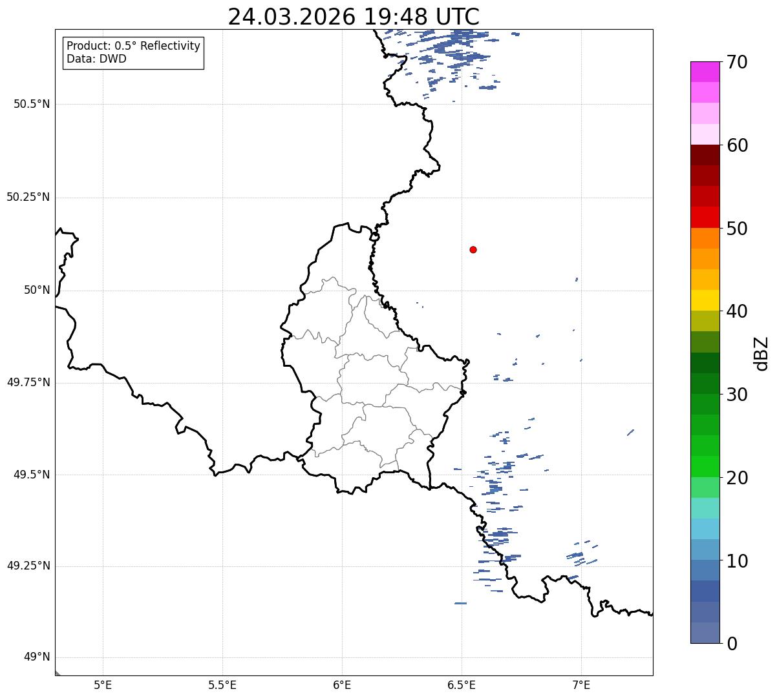Click the 'dBZ' colorbar axis label
This screenshot has width=777, height=698.
[x=762, y=353]
